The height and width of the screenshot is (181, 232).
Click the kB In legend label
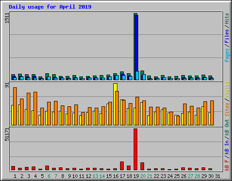tap(227, 147)
